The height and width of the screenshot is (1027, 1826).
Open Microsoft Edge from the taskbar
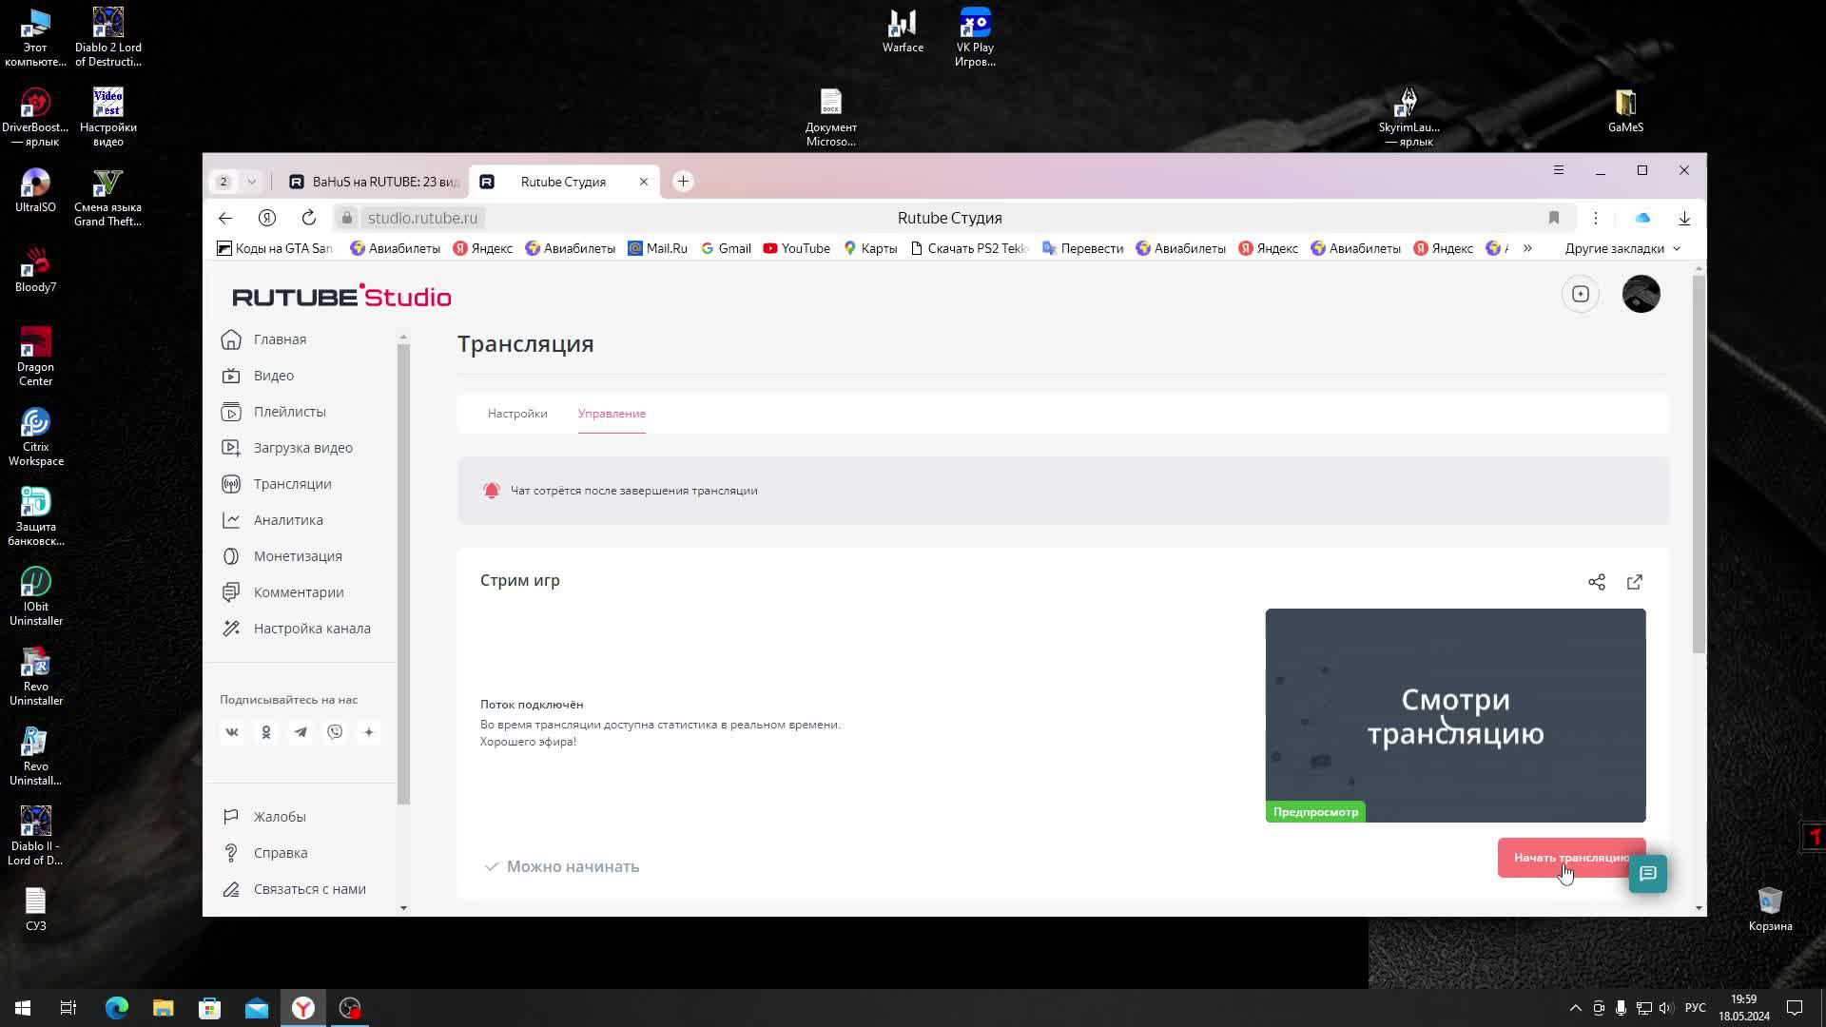tap(117, 1008)
